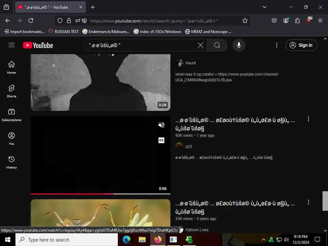Seek on the preview video progress bar

tap(100, 194)
